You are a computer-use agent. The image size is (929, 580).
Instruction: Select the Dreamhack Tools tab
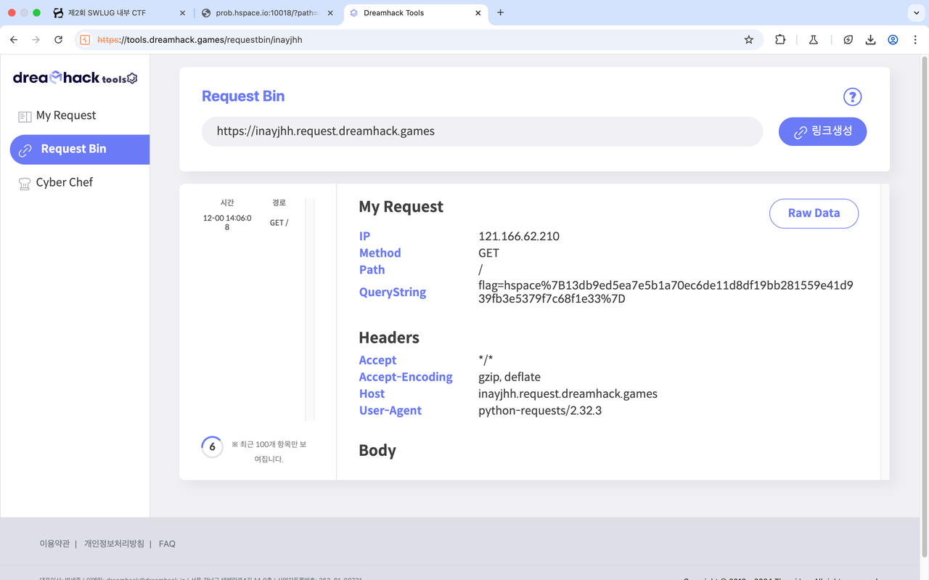[x=415, y=13]
